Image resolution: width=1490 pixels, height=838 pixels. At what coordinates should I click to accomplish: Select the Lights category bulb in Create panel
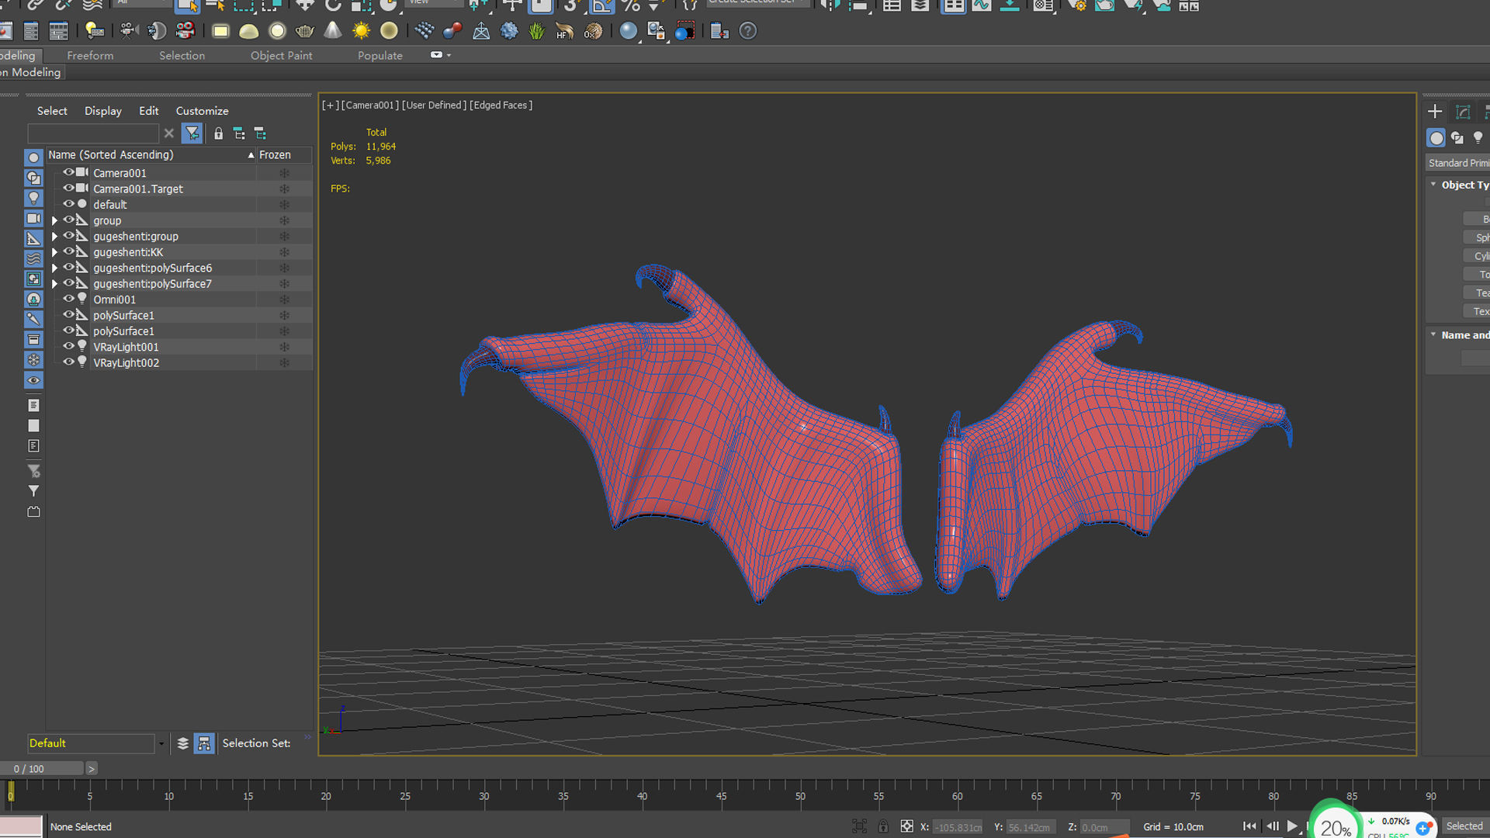(1478, 138)
